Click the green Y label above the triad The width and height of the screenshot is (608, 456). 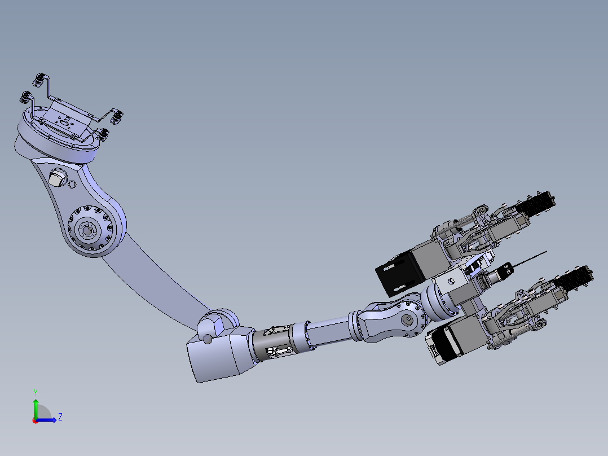35,392
